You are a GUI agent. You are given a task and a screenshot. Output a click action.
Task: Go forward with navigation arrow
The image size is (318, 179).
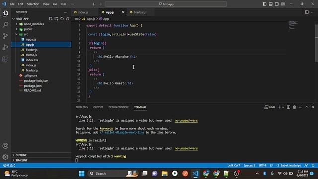(100, 4)
